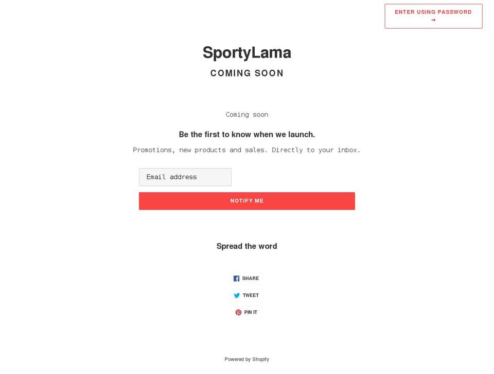The width and height of the screenshot is (494, 374).
Task: Click the arrow under Enter Using Password
Action: [433, 21]
